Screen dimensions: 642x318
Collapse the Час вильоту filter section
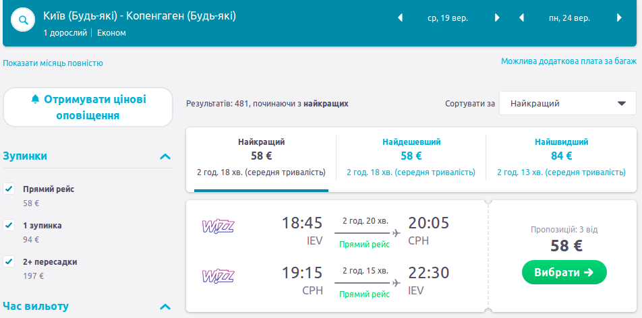pos(165,307)
